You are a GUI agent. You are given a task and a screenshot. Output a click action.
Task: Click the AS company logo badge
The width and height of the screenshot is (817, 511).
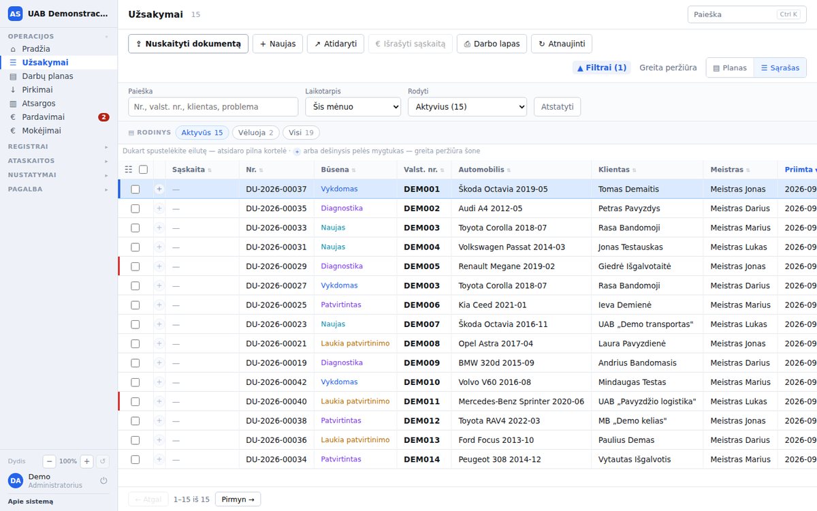click(15, 14)
